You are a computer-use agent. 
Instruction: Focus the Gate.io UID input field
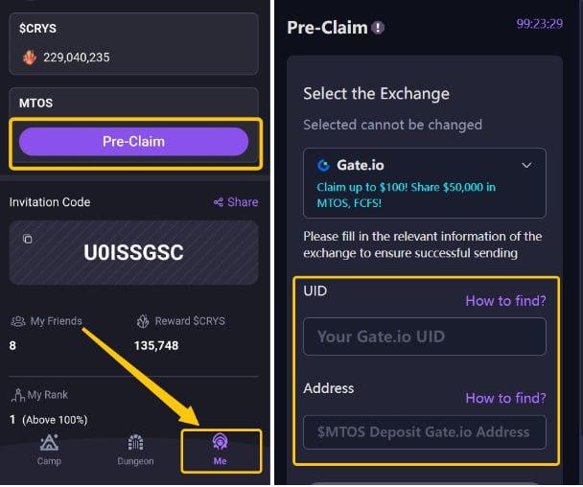point(424,336)
